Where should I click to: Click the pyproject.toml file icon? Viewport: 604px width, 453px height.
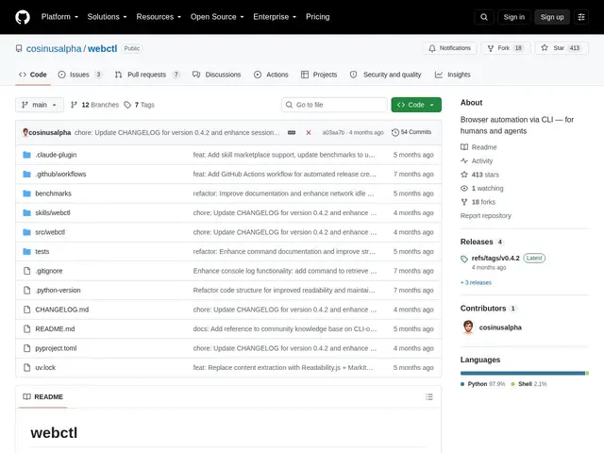tap(26, 348)
